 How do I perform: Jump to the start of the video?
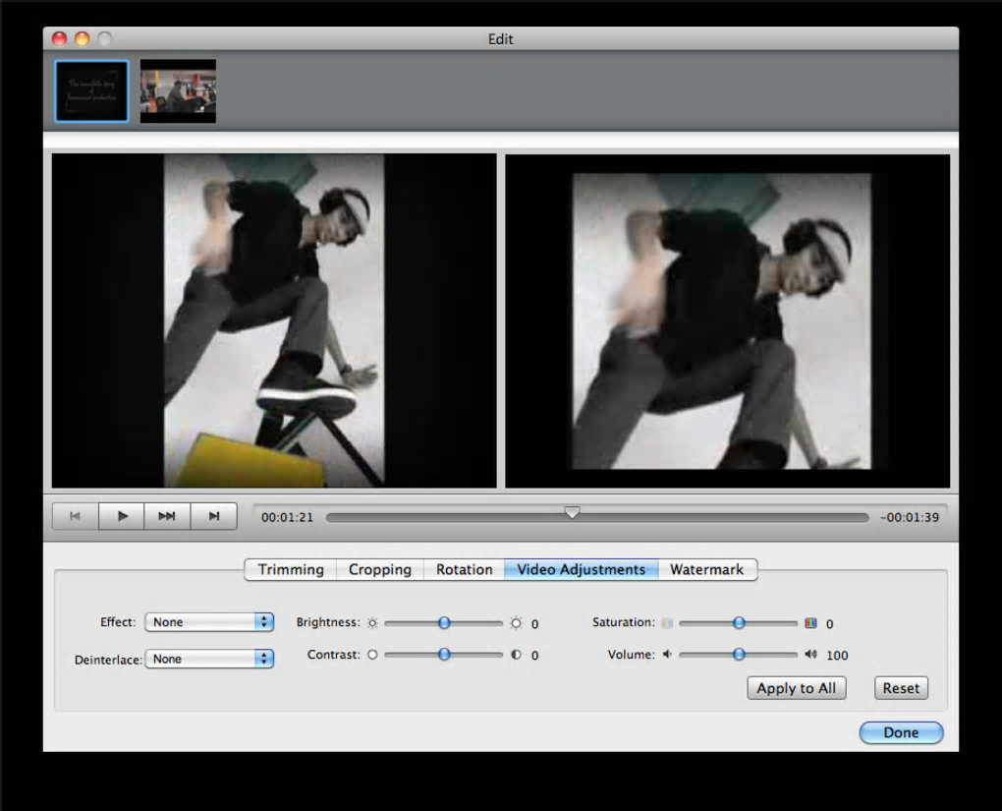(76, 516)
